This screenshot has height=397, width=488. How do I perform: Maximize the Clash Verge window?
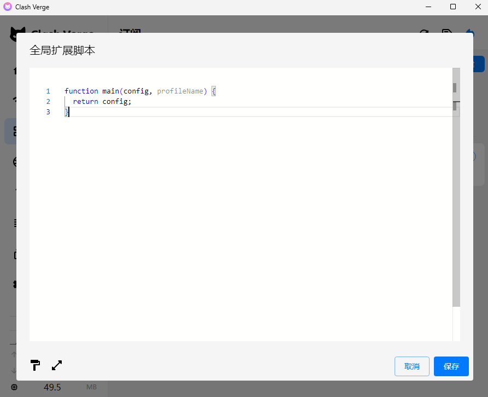[x=452, y=7]
